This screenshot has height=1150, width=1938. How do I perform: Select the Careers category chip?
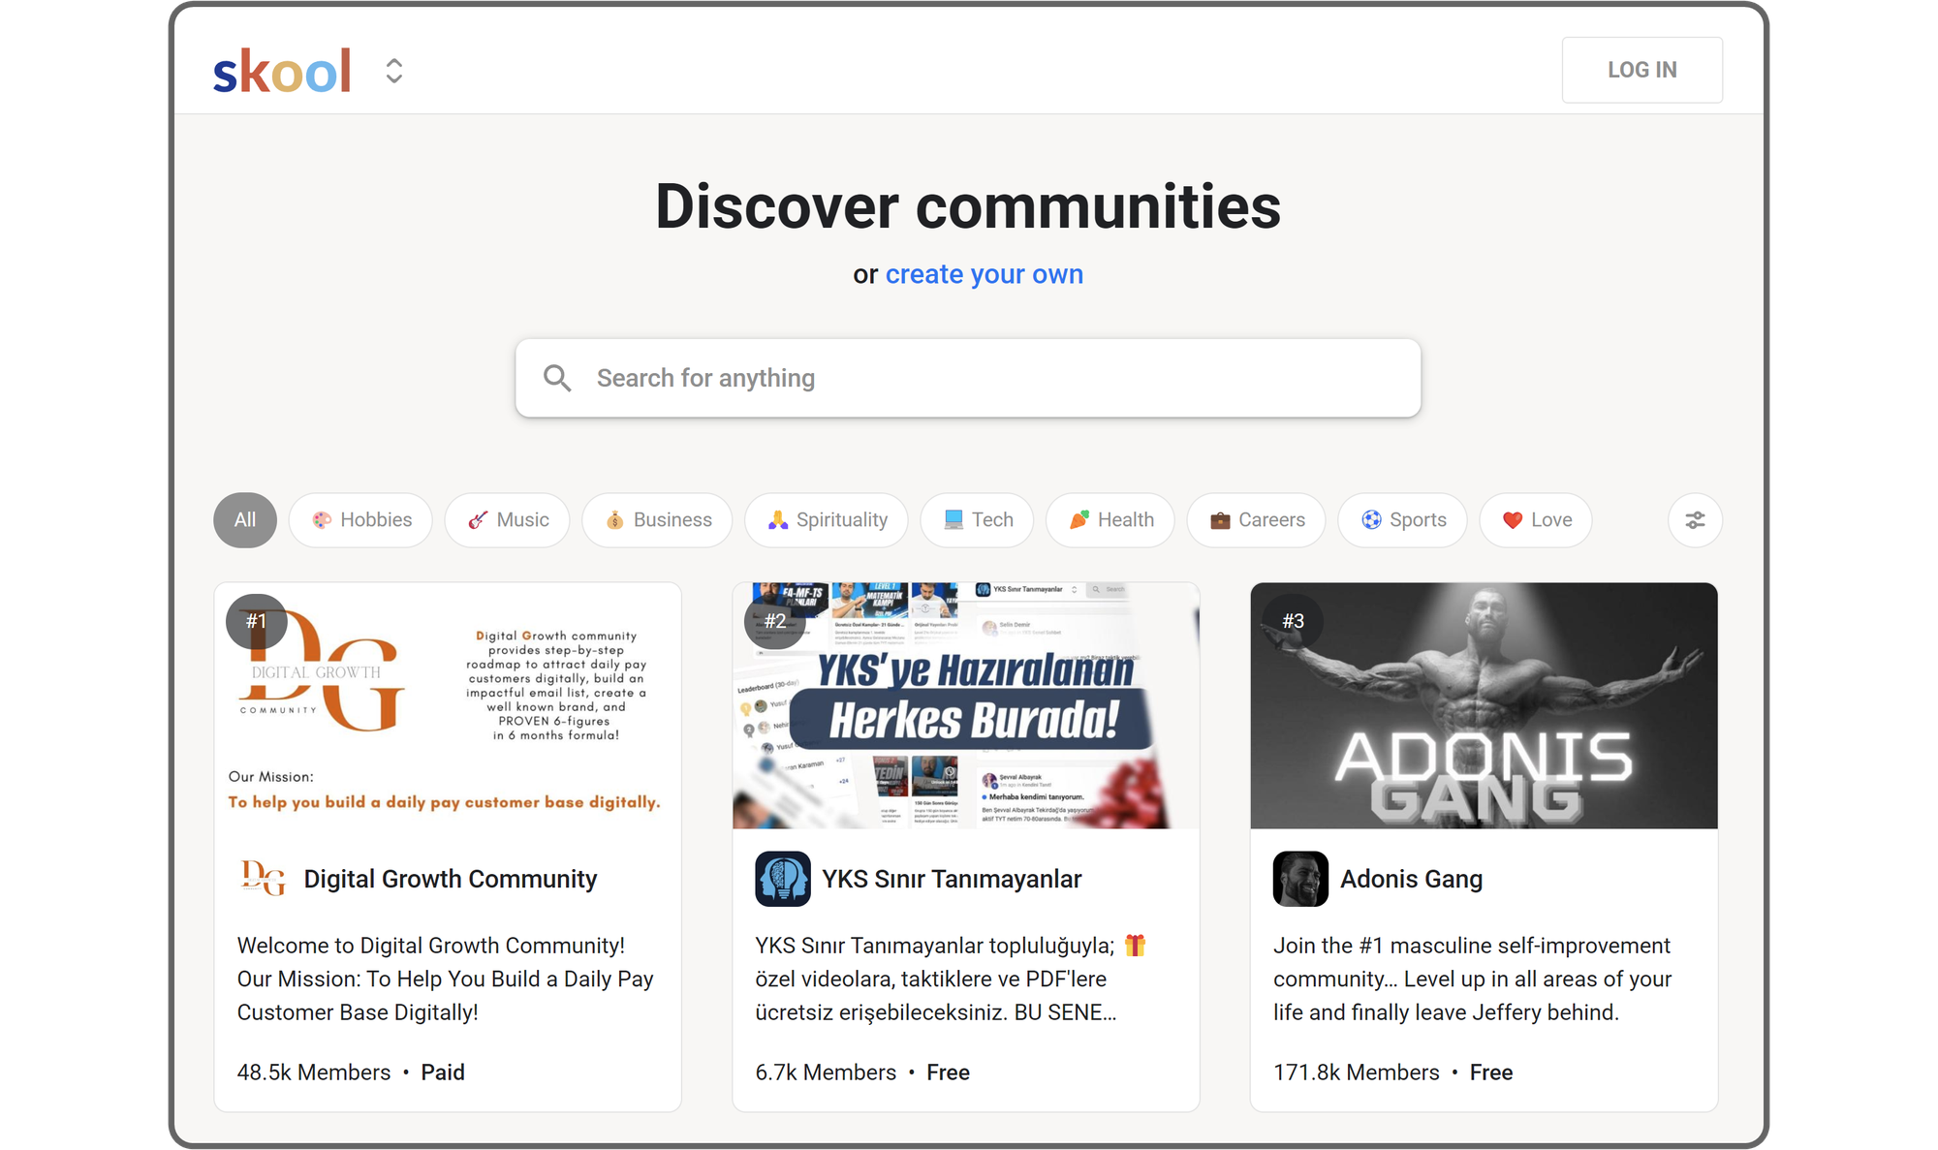coord(1257,520)
